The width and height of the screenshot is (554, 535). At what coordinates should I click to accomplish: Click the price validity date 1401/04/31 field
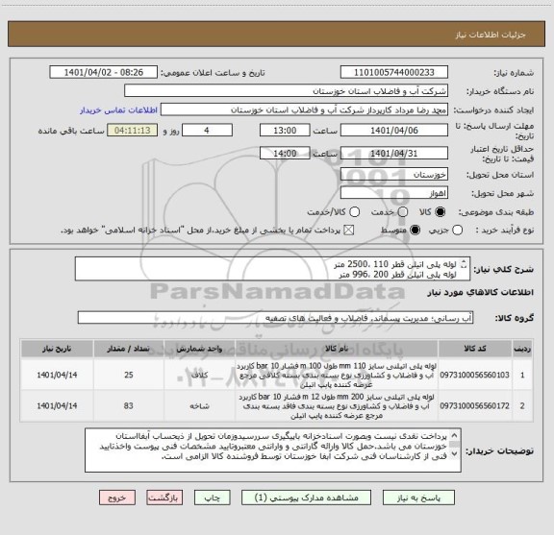(394, 154)
